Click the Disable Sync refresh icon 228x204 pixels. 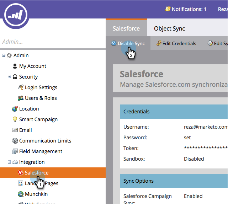click(114, 43)
